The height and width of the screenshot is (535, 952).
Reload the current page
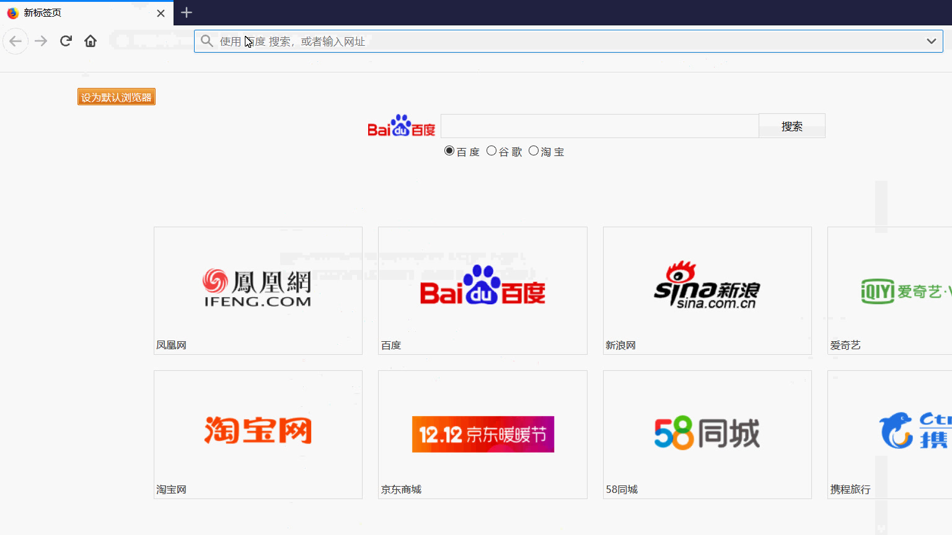pyautogui.click(x=66, y=41)
